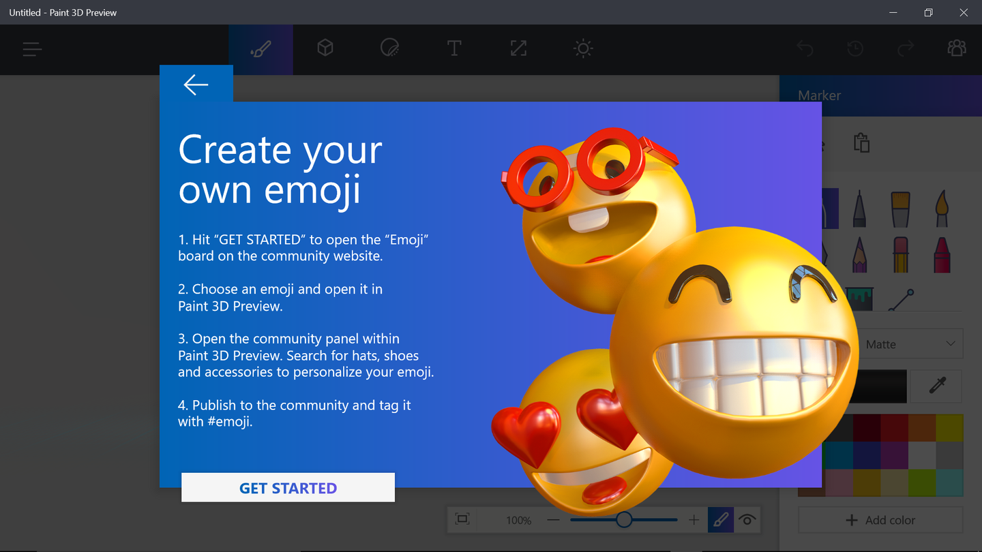The height and width of the screenshot is (552, 982).
Task: Open the 3D objects cube tab
Action: 325,48
